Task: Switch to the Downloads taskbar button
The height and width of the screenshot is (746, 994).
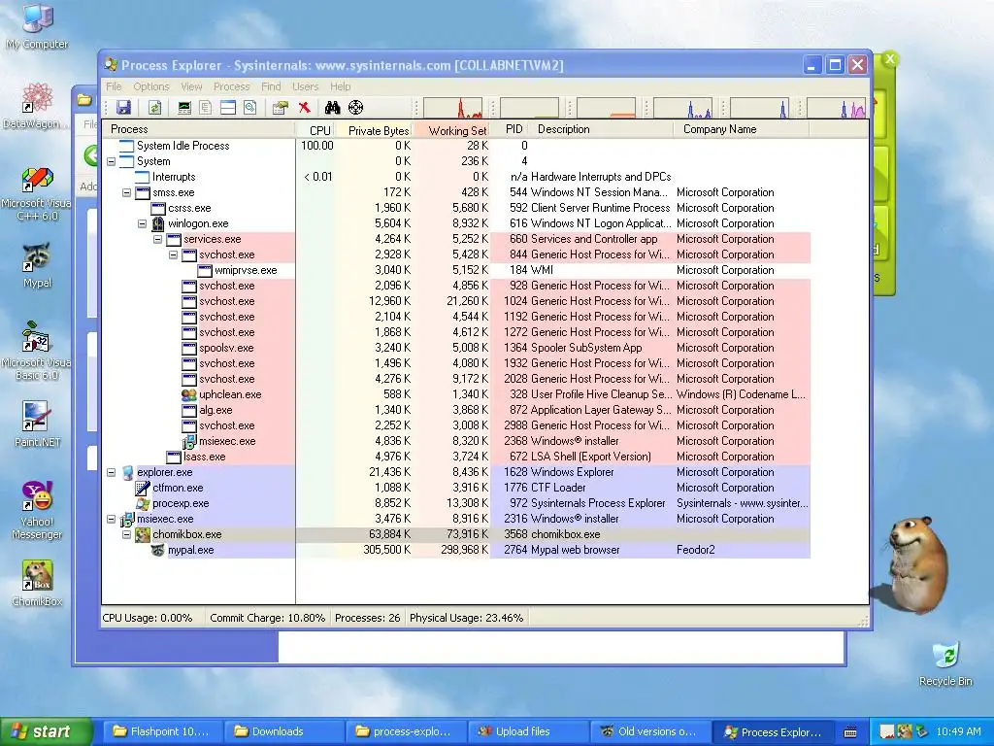Action: tap(283, 731)
